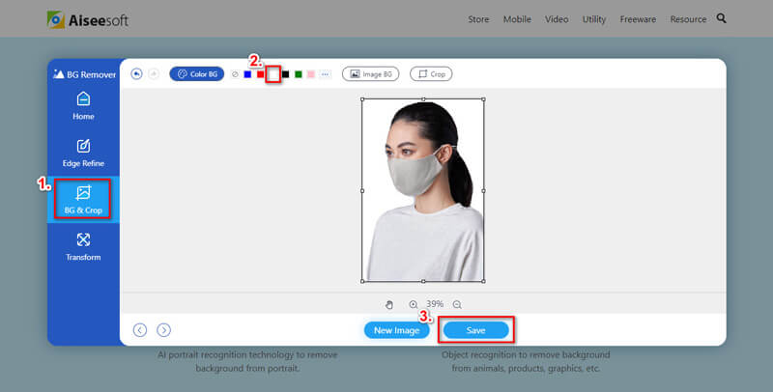Pick the blue background swatch

pyautogui.click(x=247, y=74)
